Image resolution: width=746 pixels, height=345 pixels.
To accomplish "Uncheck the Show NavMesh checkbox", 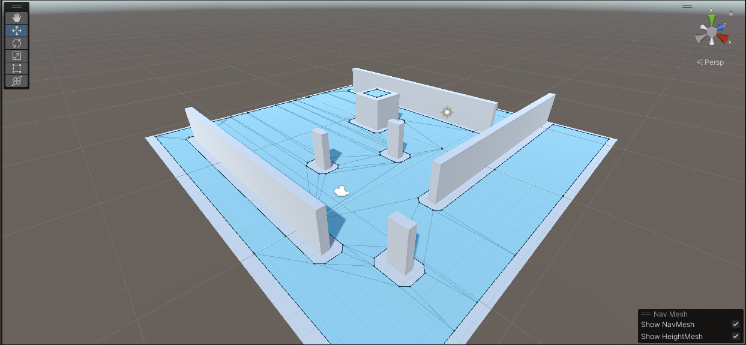I will pyautogui.click(x=735, y=325).
